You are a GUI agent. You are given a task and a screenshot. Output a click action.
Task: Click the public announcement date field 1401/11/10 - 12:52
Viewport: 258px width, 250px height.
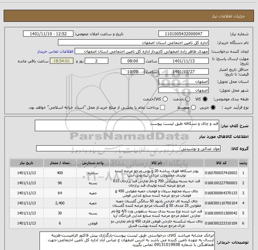pyautogui.click(x=48, y=34)
